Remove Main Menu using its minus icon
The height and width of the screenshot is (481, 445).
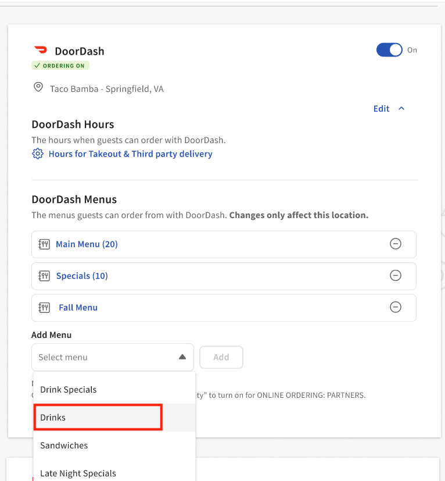click(396, 244)
